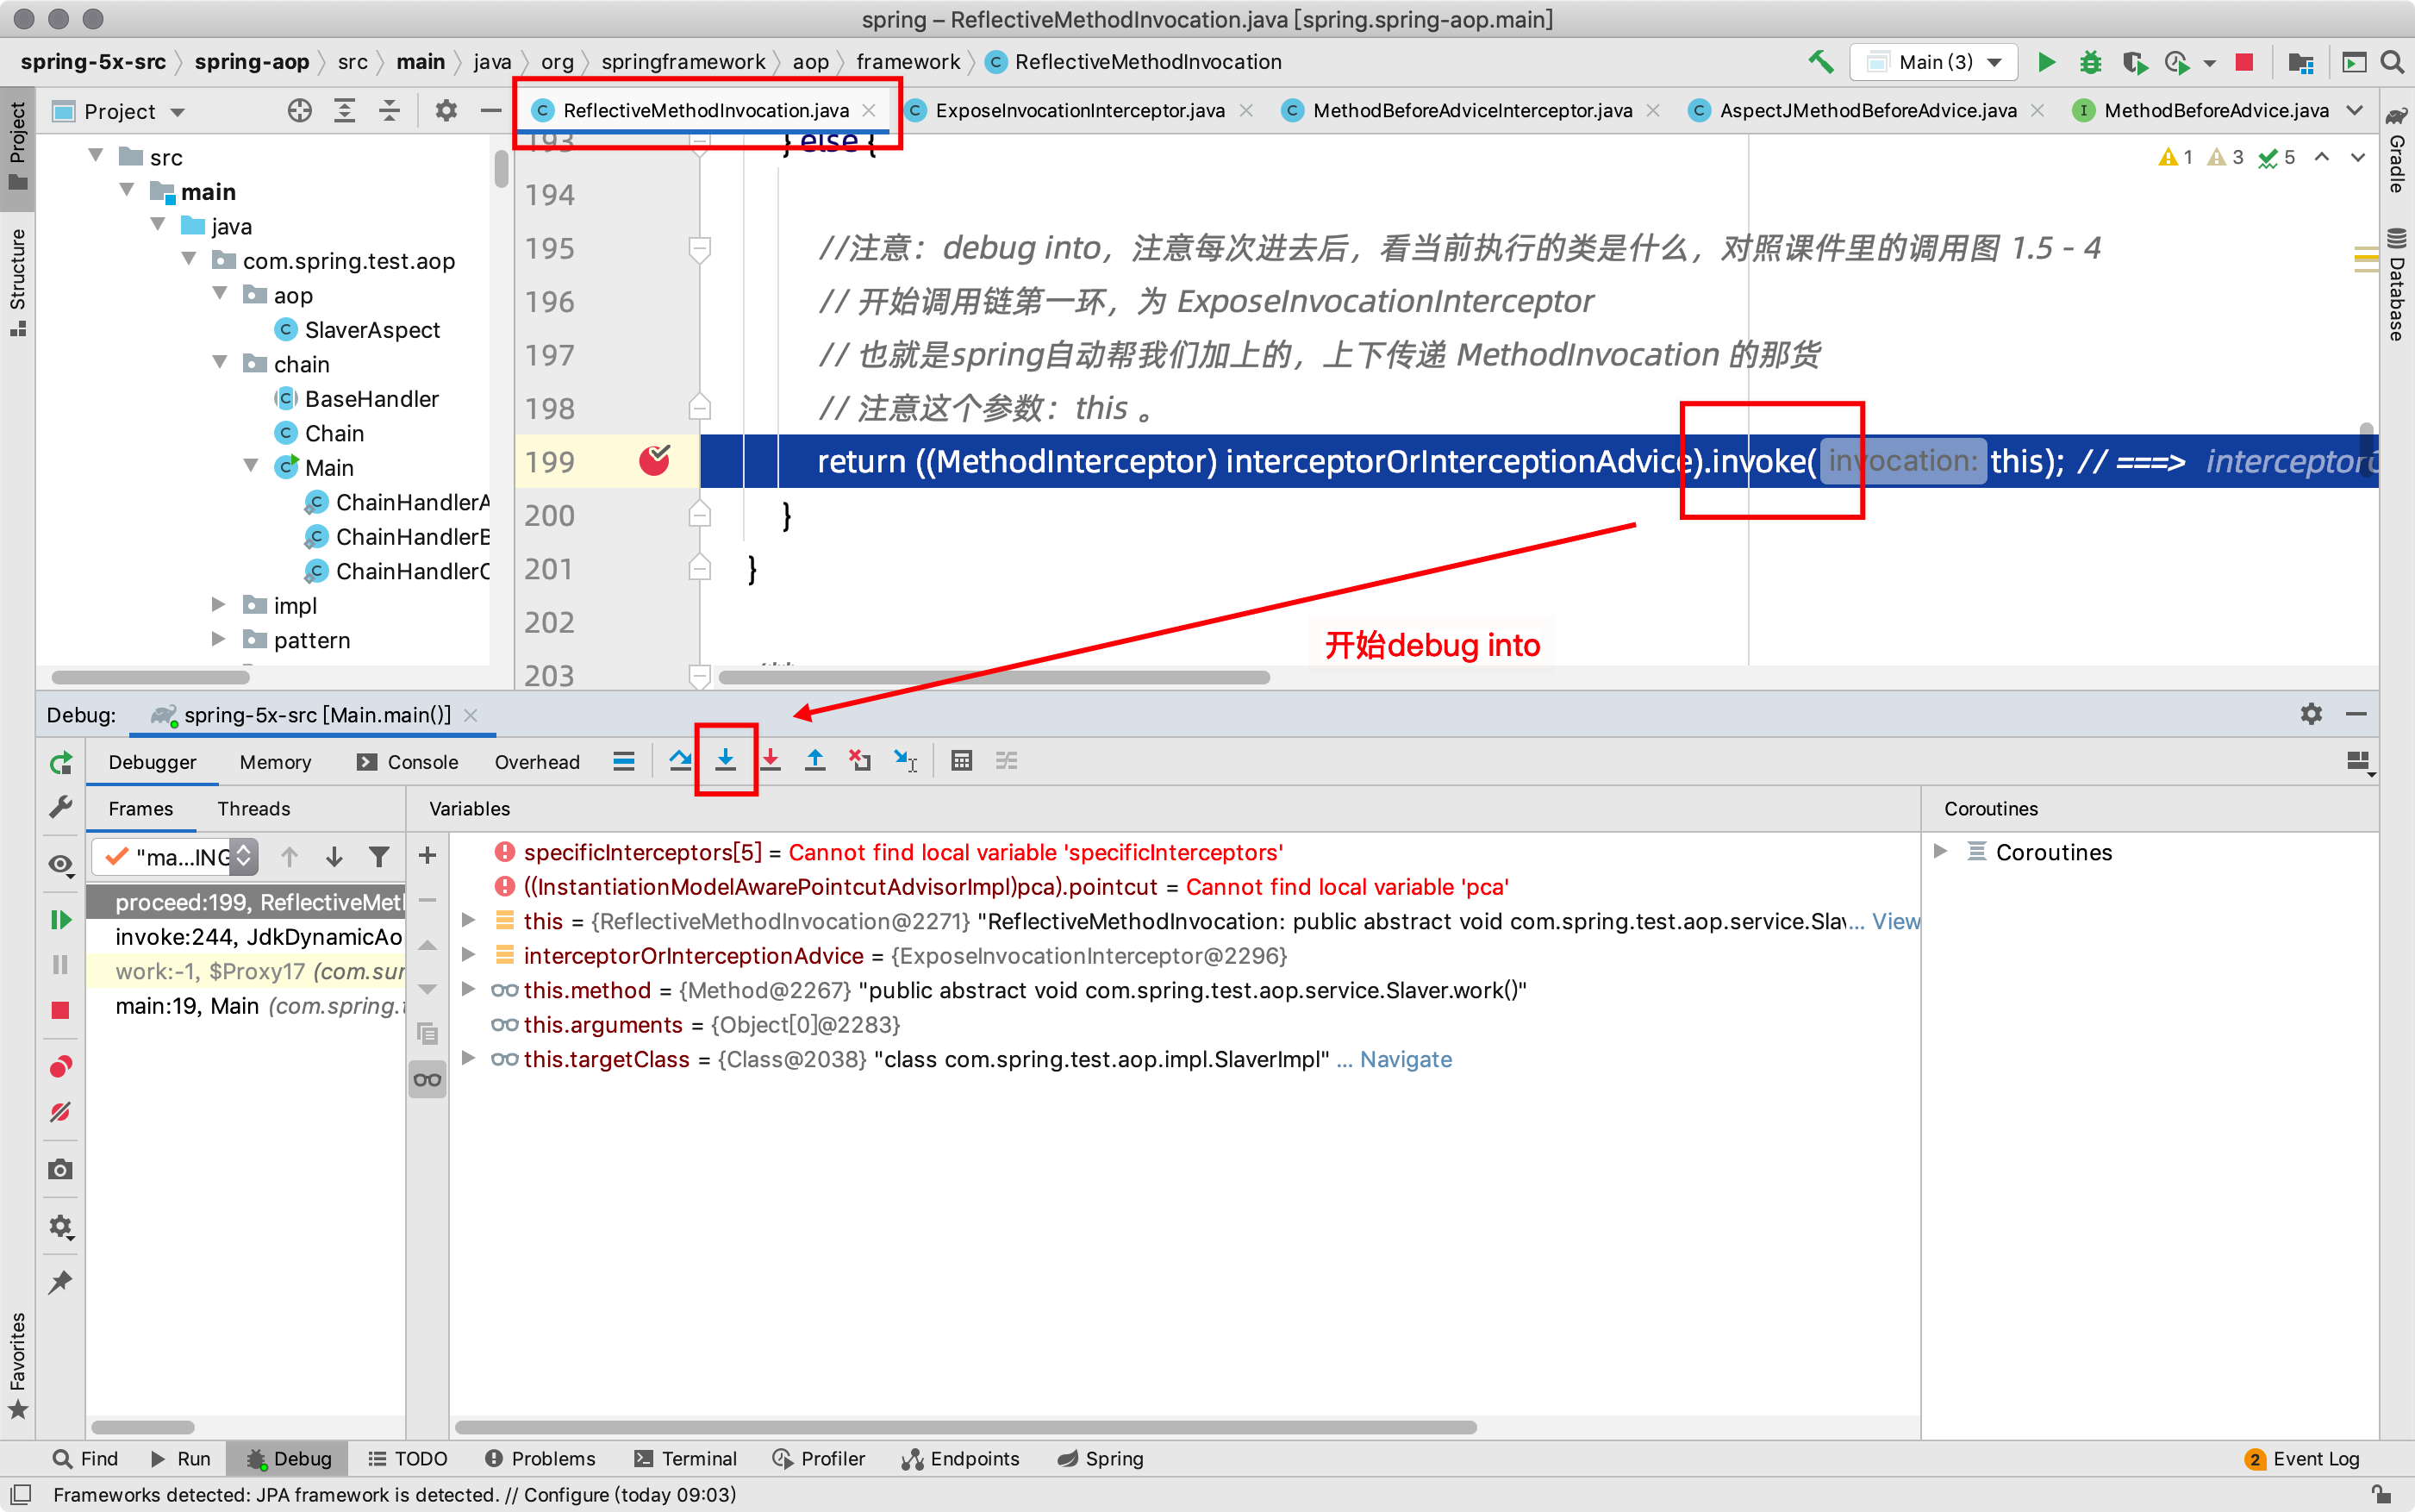Select the main:19, Main stack frame
2415x1512 pixels.
pyautogui.click(x=187, y=1006)
